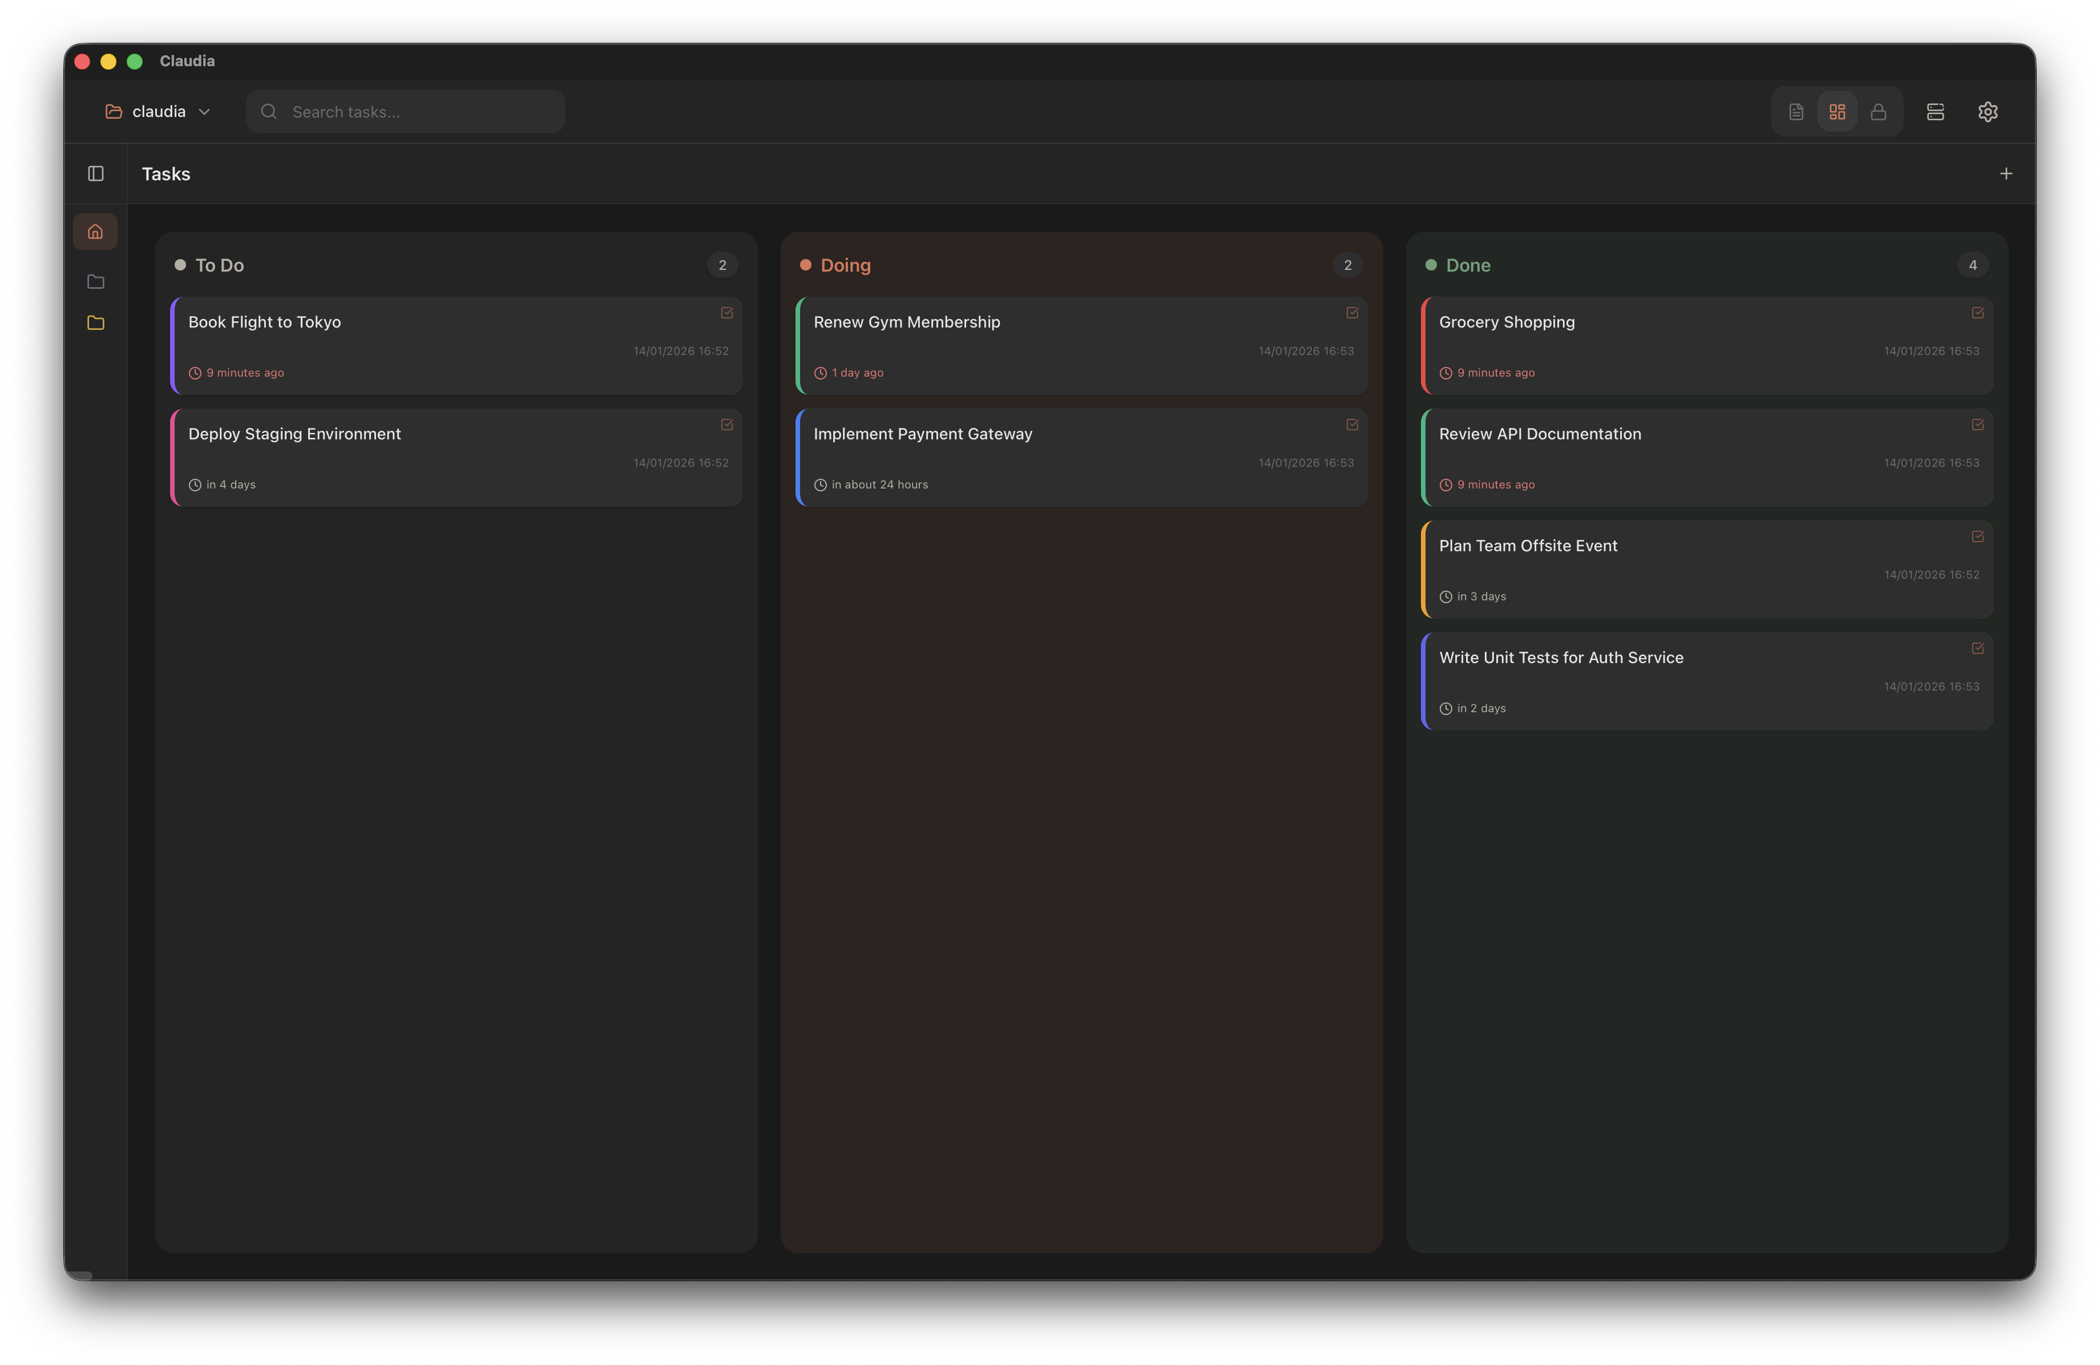Mark Book Flight to Tokyo complete

coord(726,313)
